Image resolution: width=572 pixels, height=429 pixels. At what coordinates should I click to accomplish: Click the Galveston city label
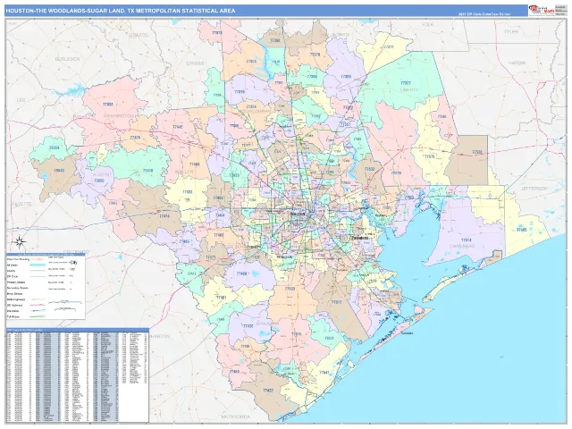pyautogui.click(x=408, y=333)
